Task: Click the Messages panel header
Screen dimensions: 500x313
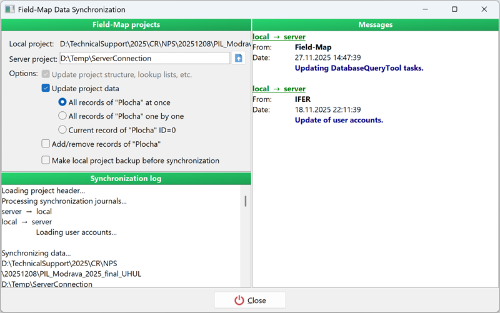Action: (376, 24)
